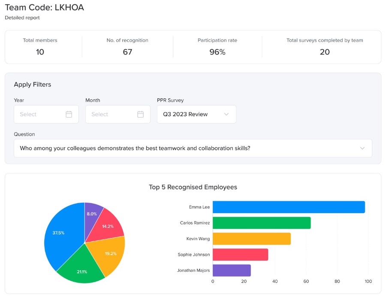Click the 60 axis tick label

306,282
